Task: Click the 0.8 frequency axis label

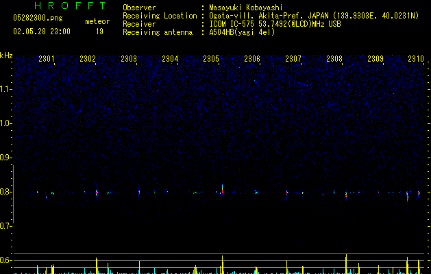Action: (x=5, y=192)
